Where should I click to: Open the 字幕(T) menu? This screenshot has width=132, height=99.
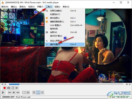[x=40, y=7]
